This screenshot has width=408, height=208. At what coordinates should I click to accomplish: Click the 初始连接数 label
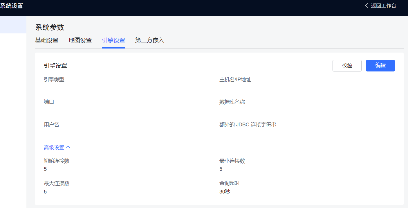(x=57, y=161)
